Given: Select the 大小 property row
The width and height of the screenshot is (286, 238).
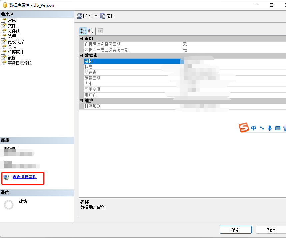Looking at the screenshot, I should click(x=185, y=84).
